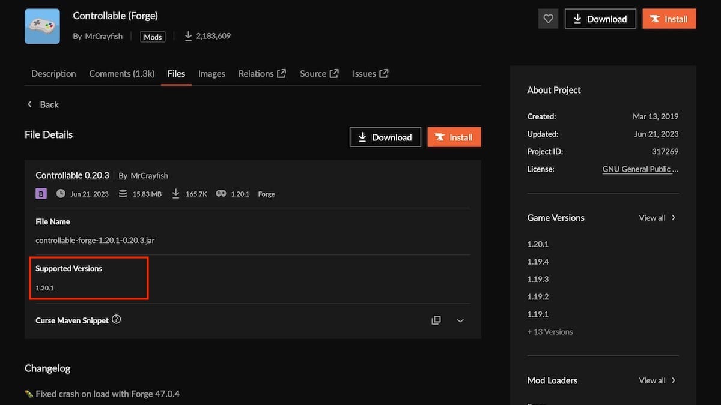The image size is (721, 405).
Task: Select game version 1.19.3
Action: (x=538, y=279)
